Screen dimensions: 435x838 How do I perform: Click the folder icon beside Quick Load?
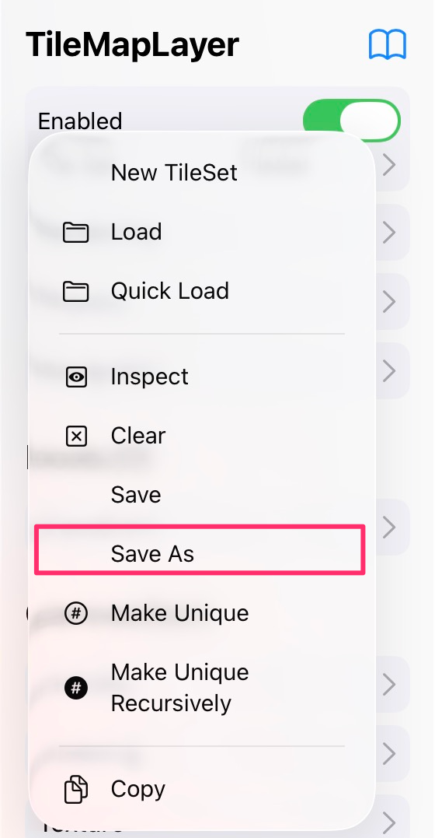click(x=76, y=292)
